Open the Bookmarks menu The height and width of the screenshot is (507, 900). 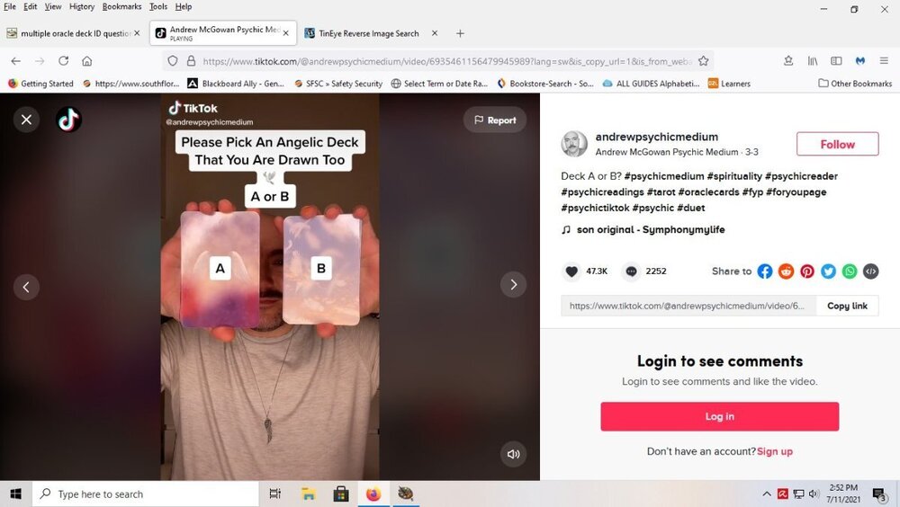[121, 6]
